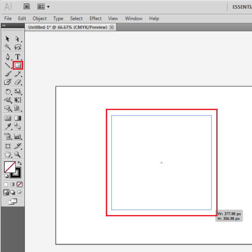The height and width of the screenshot is (252, 252).
Task: Select the Rectangle tool
Action: (x=18, y=65)
